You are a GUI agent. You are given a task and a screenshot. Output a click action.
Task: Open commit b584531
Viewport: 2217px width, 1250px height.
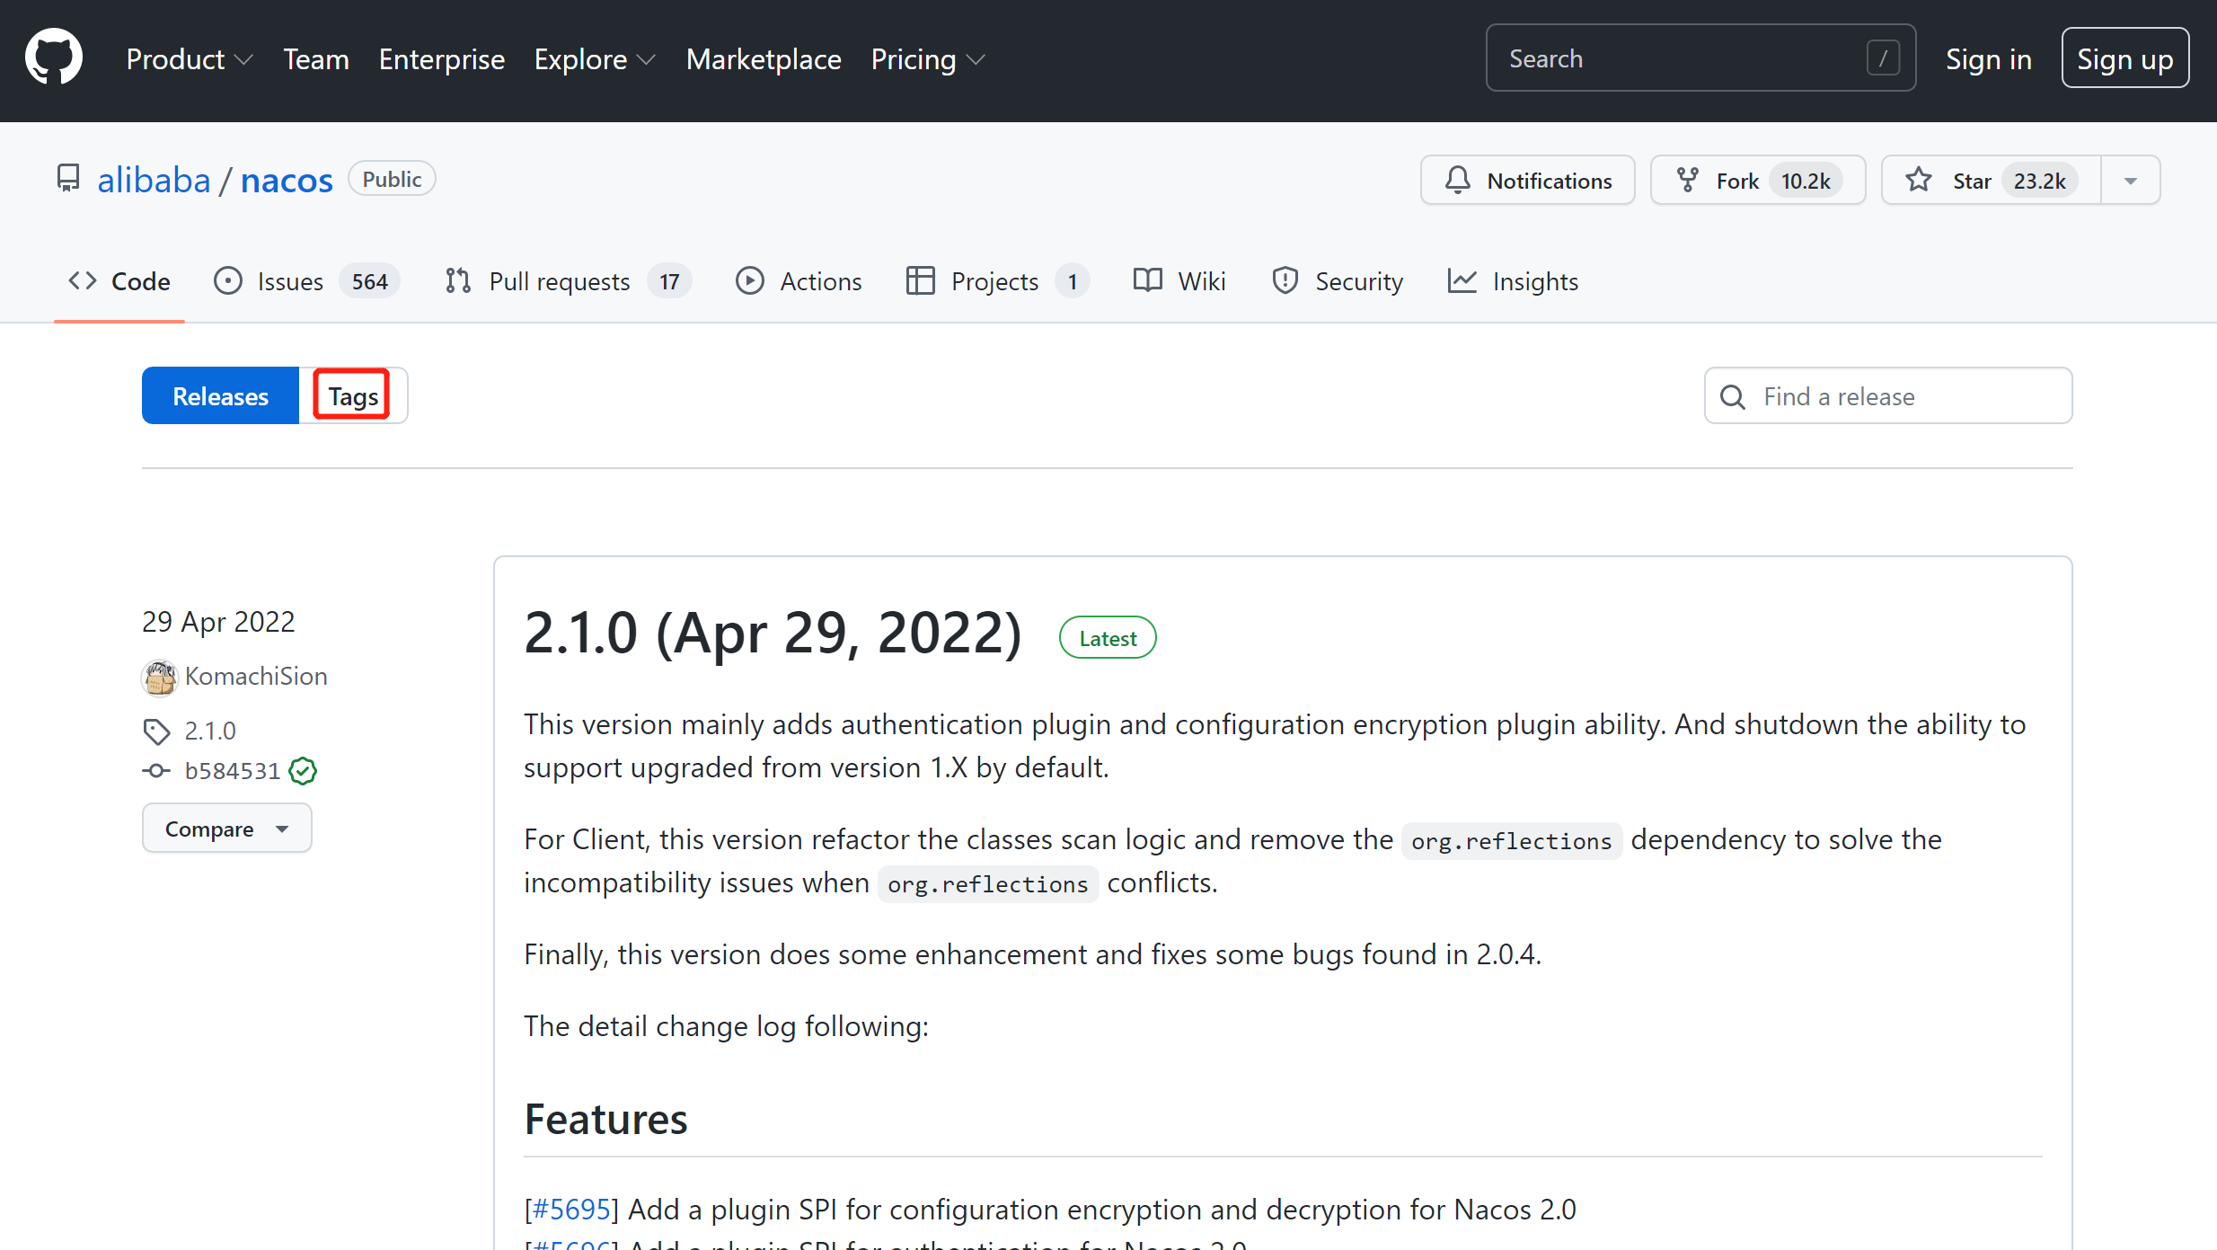(x=233, y=771)
